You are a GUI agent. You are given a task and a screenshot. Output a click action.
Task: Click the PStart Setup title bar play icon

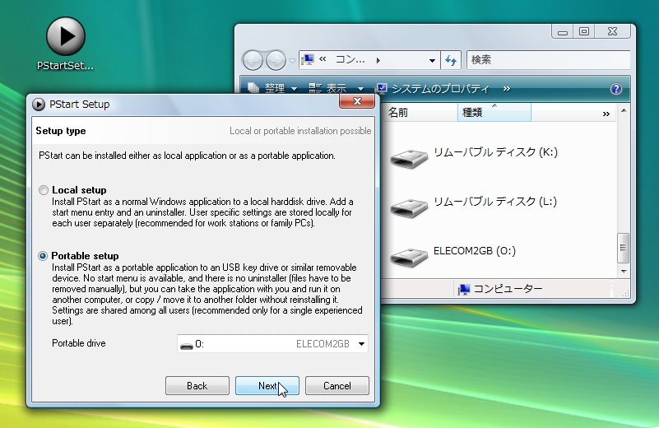38,105
